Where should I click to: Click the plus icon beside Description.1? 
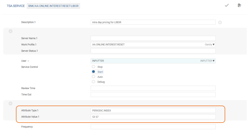(x=220, y=22)
